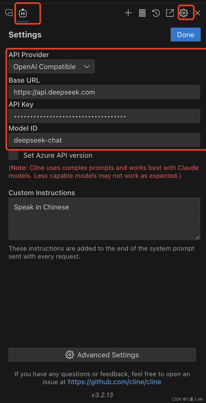Expand the OpenAI Compatible provider chevron
The image size is (206, 403).
click(x=87, y=67)
